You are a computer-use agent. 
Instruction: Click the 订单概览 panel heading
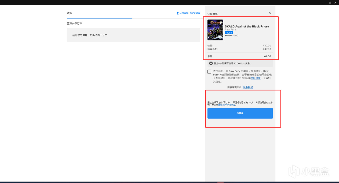pyautogui.click(x=212, y=13)
